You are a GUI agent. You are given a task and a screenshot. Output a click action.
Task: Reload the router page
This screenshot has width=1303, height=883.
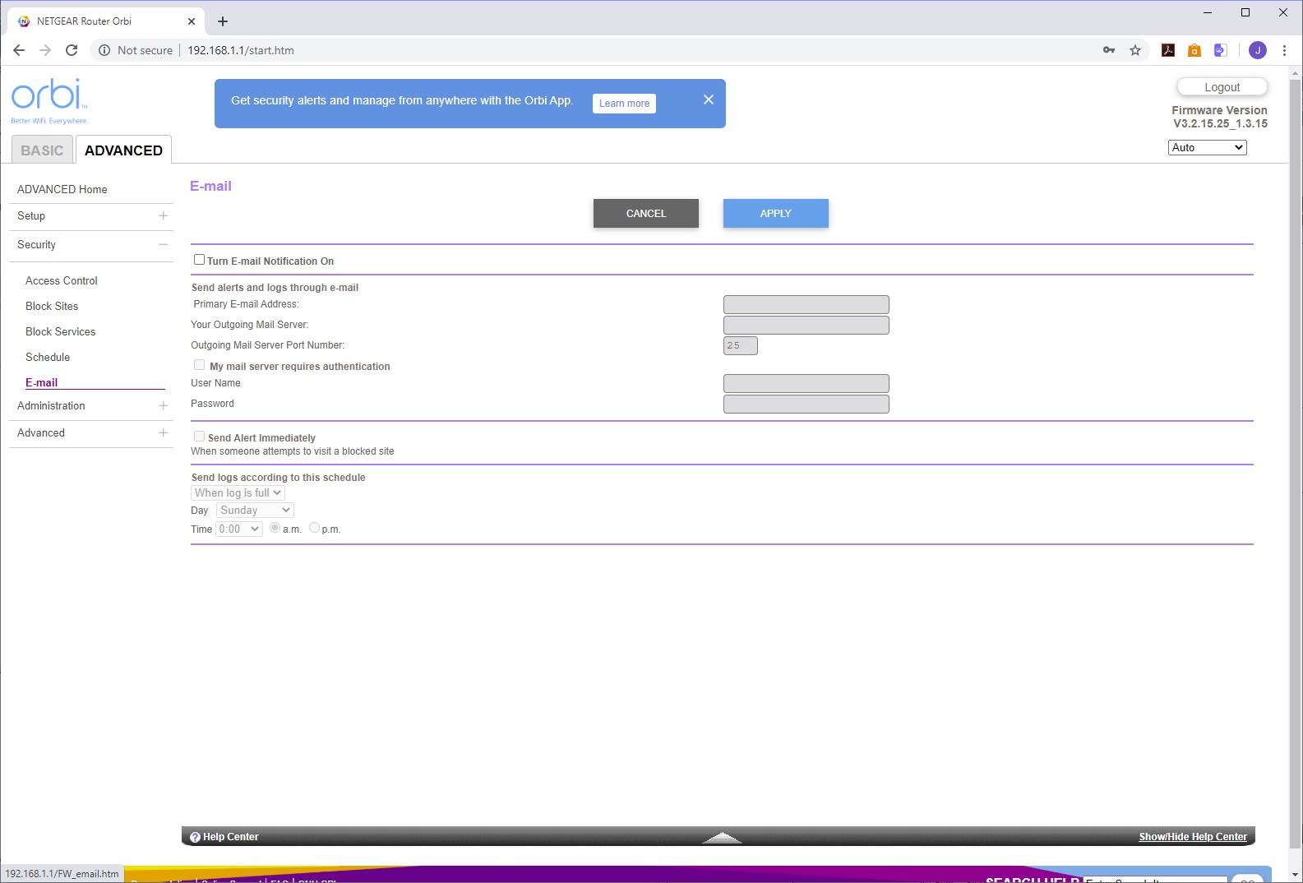coord(72,50)
